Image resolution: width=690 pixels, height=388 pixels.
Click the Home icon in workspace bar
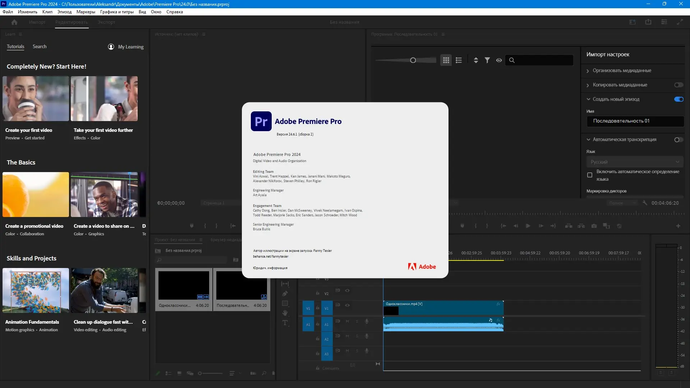(x=14, y=22)
